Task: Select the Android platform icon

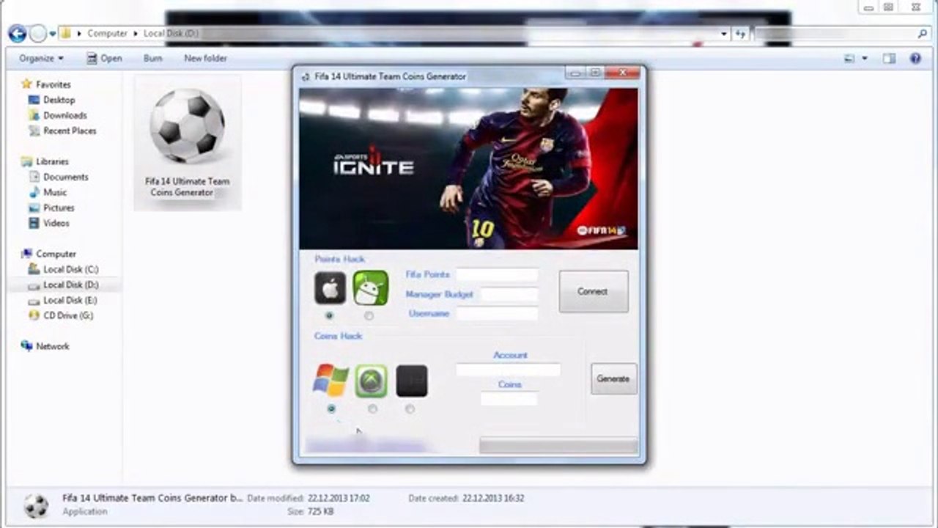Action: (x=371, y=287)
